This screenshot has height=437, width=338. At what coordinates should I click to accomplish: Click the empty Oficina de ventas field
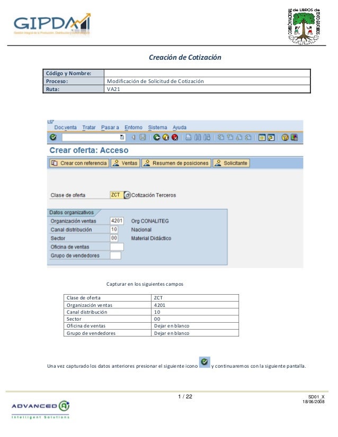coord(117,247)
